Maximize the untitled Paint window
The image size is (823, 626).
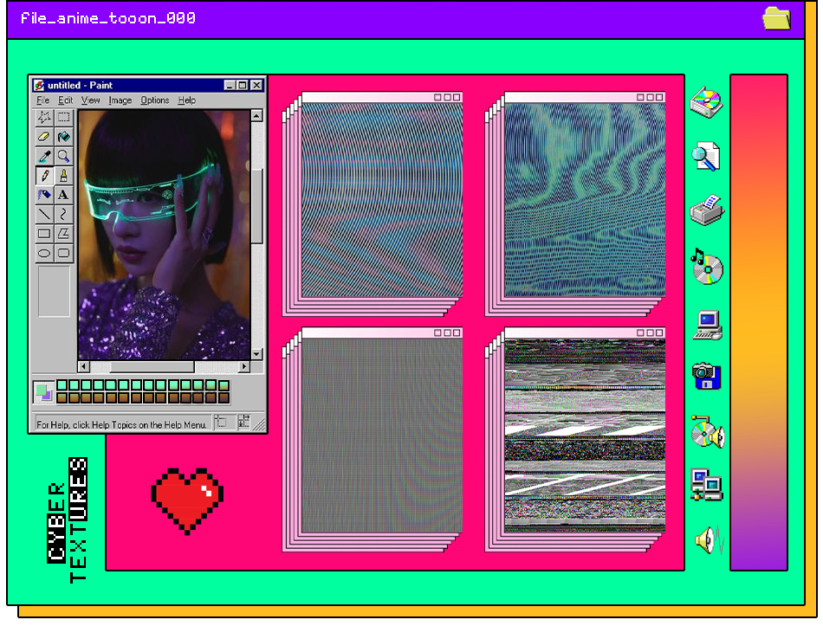click(x=242, y=85)
